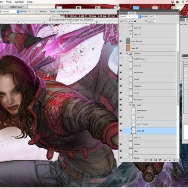Create new fill or adjustment layer
Screen dimensions: 188x188
[x=160, y=160]
